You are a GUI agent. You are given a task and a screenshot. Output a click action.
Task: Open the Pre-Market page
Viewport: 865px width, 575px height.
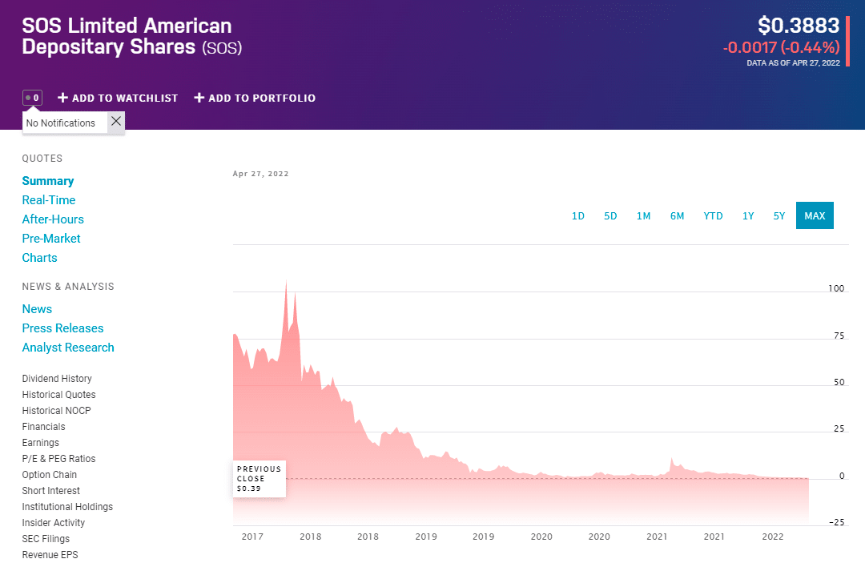[51, 239]
